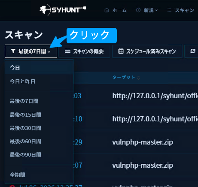Viewport: 198px width, 187px height.
Task: Open the scan time ending in :10
Action: coord(78,119)
